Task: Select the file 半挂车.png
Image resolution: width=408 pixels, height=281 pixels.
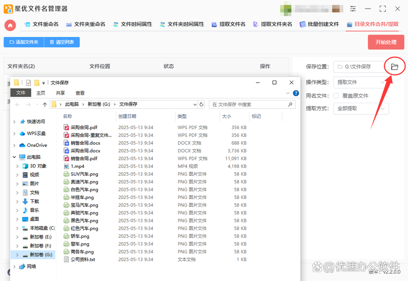Action: tap(82, 197)
